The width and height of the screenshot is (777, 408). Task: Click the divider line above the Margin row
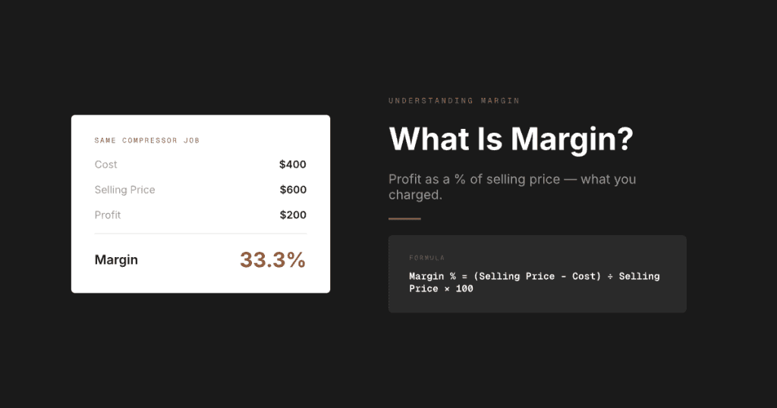200,234
